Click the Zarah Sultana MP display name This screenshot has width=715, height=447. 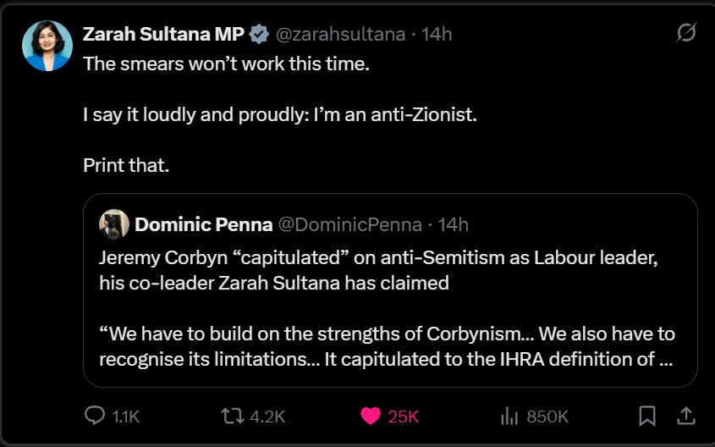tap(163, 34)
